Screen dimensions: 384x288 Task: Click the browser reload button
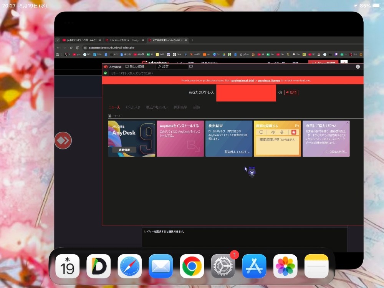coord(71,48)
